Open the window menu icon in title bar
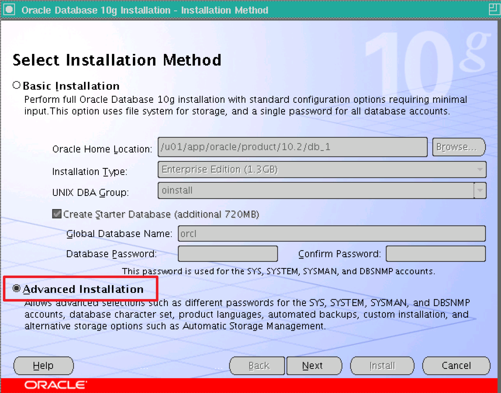This screenshot has height=393, width=501. (x=9, y=9)
